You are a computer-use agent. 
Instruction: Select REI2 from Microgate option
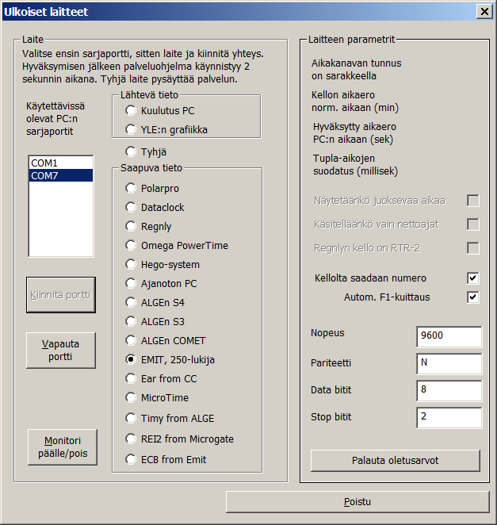[x=131, y=439]
